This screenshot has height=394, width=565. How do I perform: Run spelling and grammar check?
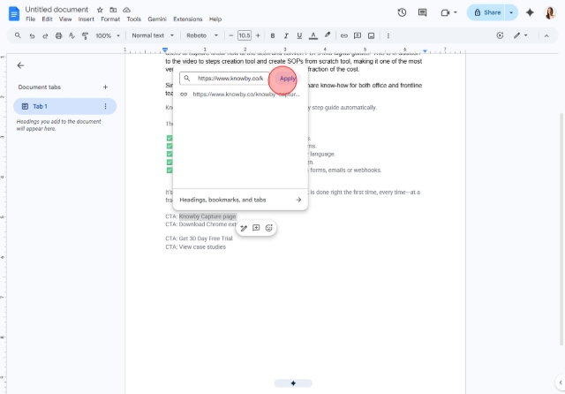[x=72, y=35]
